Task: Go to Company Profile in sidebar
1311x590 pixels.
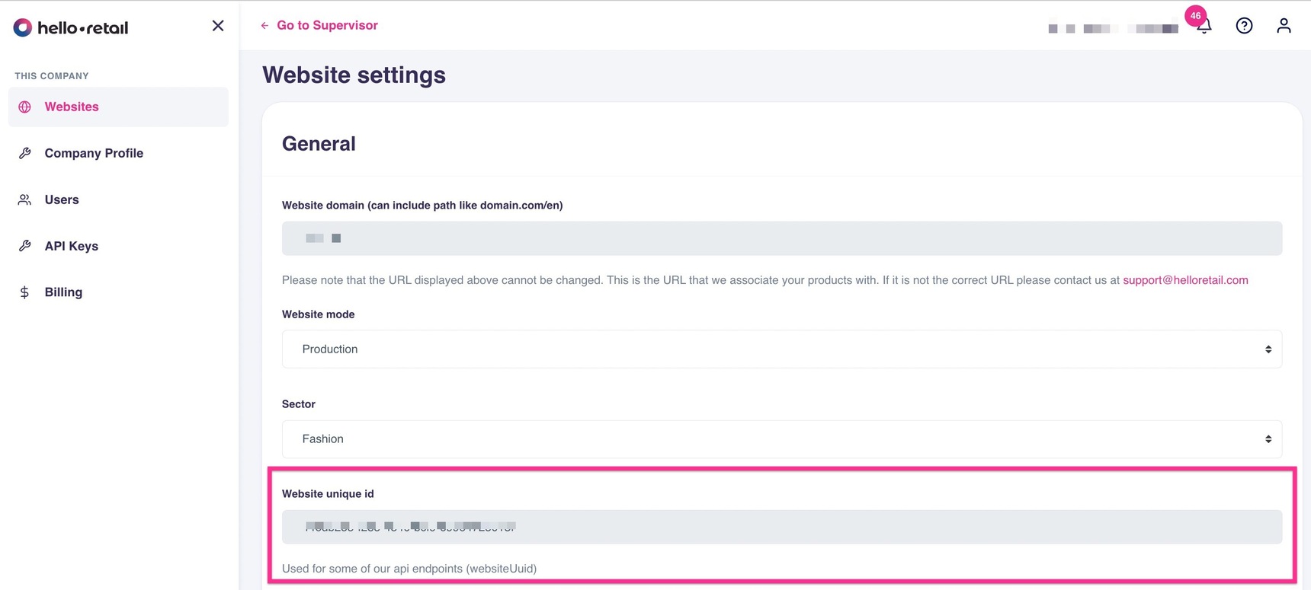Action: (x=94, y=153)
